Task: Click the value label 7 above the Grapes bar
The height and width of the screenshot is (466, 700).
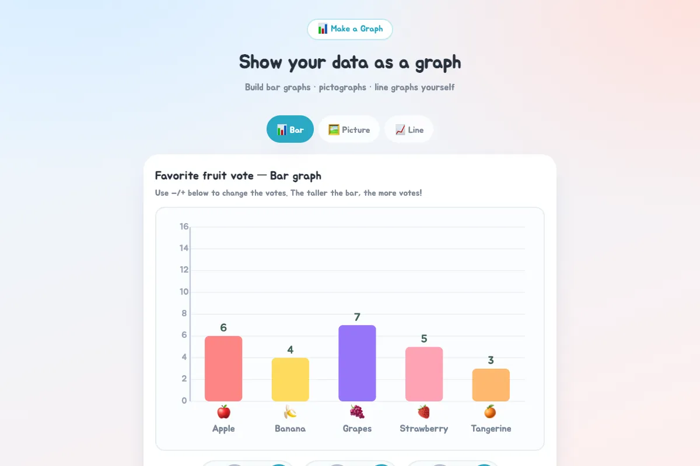Action: [357, 317]
